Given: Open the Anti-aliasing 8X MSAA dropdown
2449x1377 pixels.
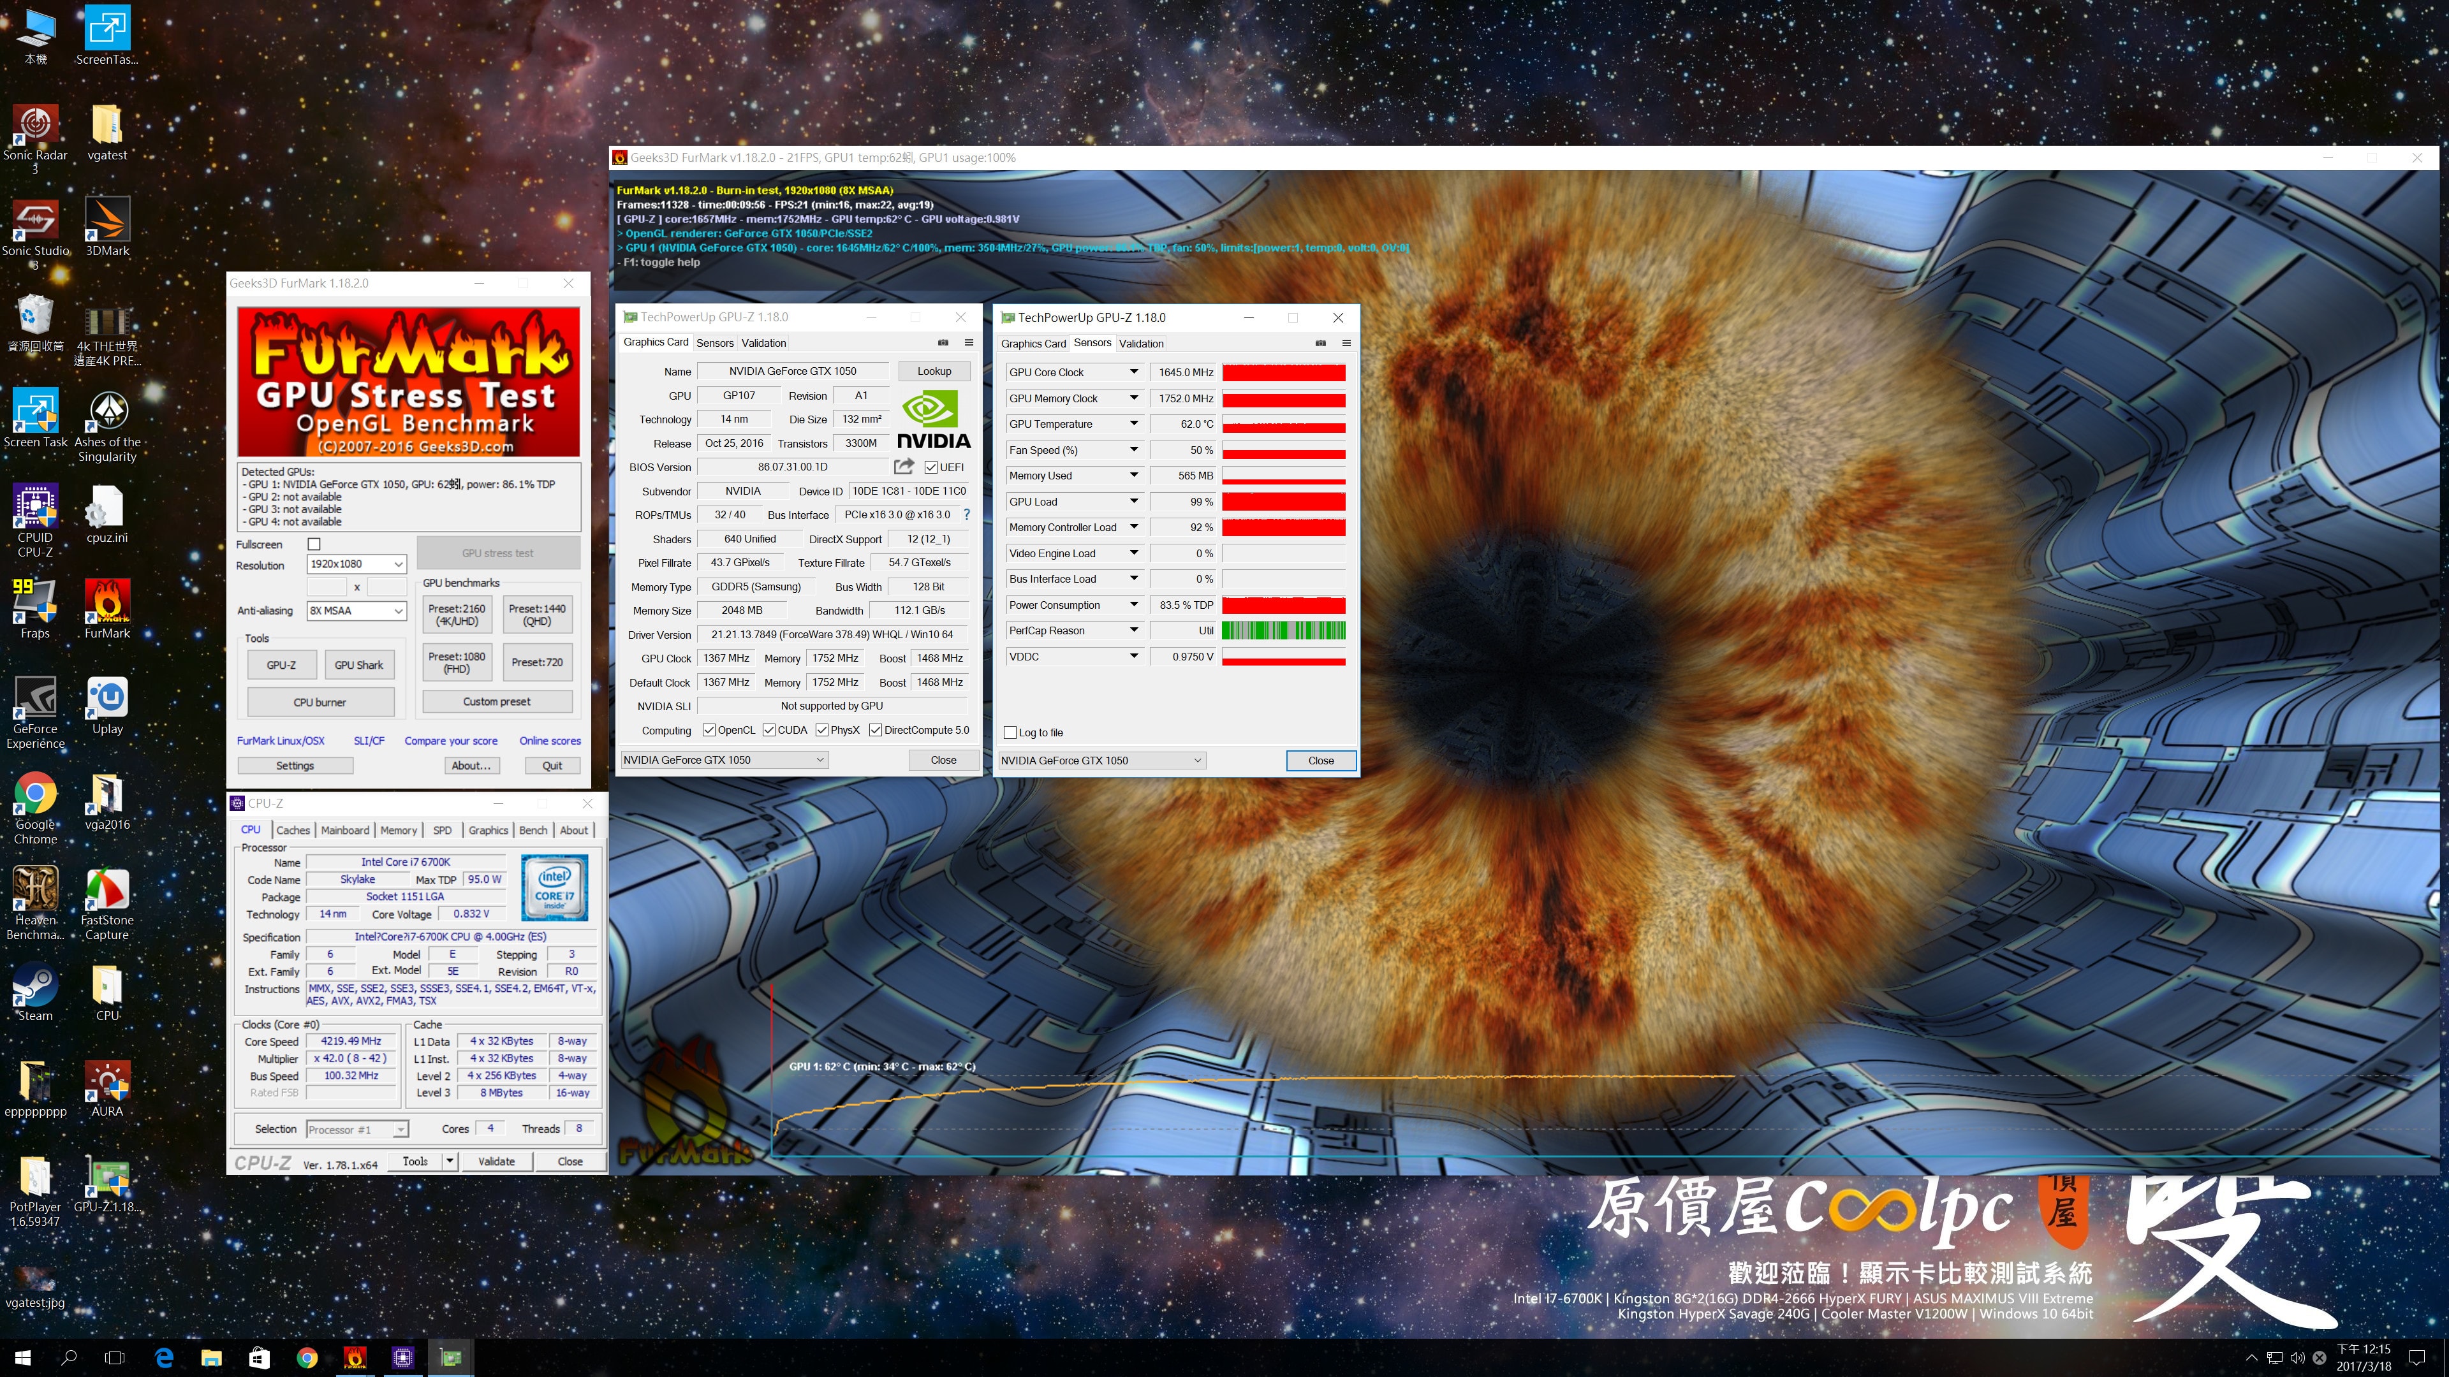Looking at the screenshot, I should point(357,610).
